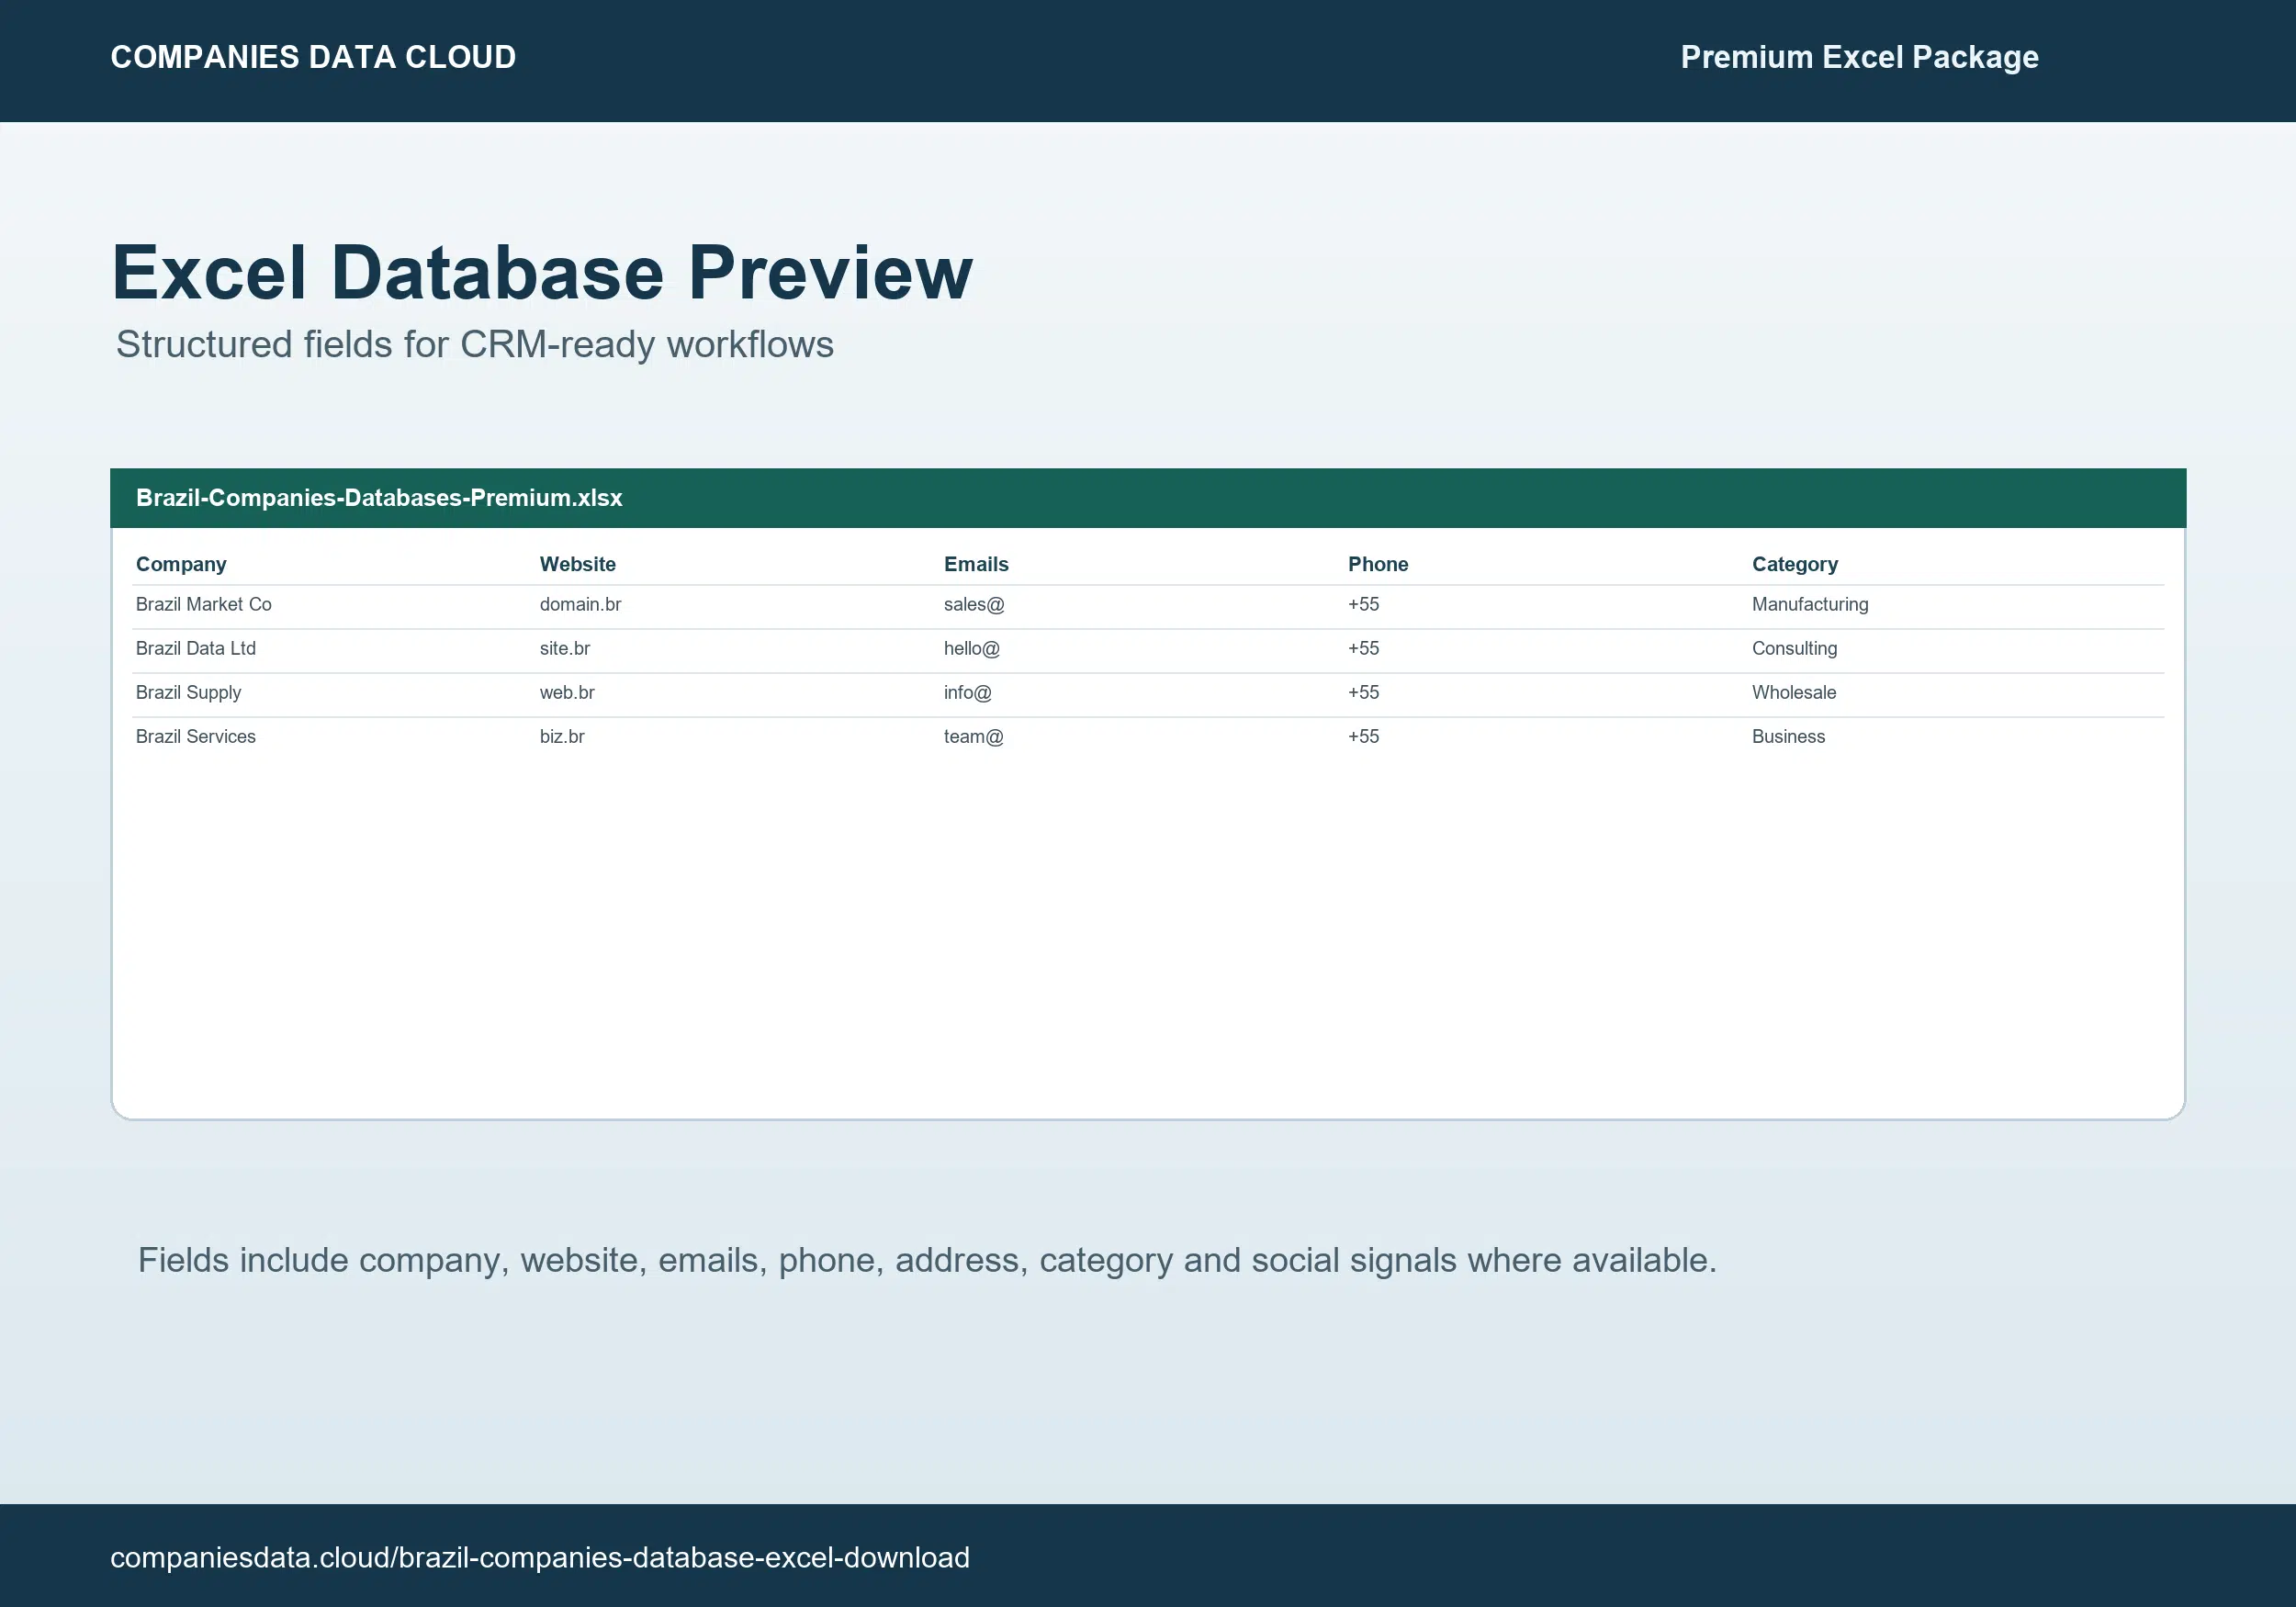Select the Brazil Data Ltd cell

pyautogui.click(x=196, y=648)
